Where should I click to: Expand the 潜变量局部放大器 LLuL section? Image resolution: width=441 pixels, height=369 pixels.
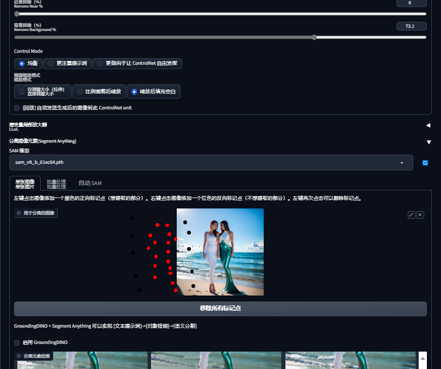pyautogui.click(x=429, y=125)
